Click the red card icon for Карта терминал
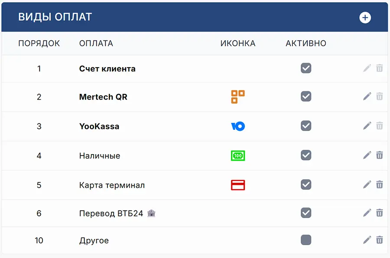390x258 pixels. coord(237,185)
